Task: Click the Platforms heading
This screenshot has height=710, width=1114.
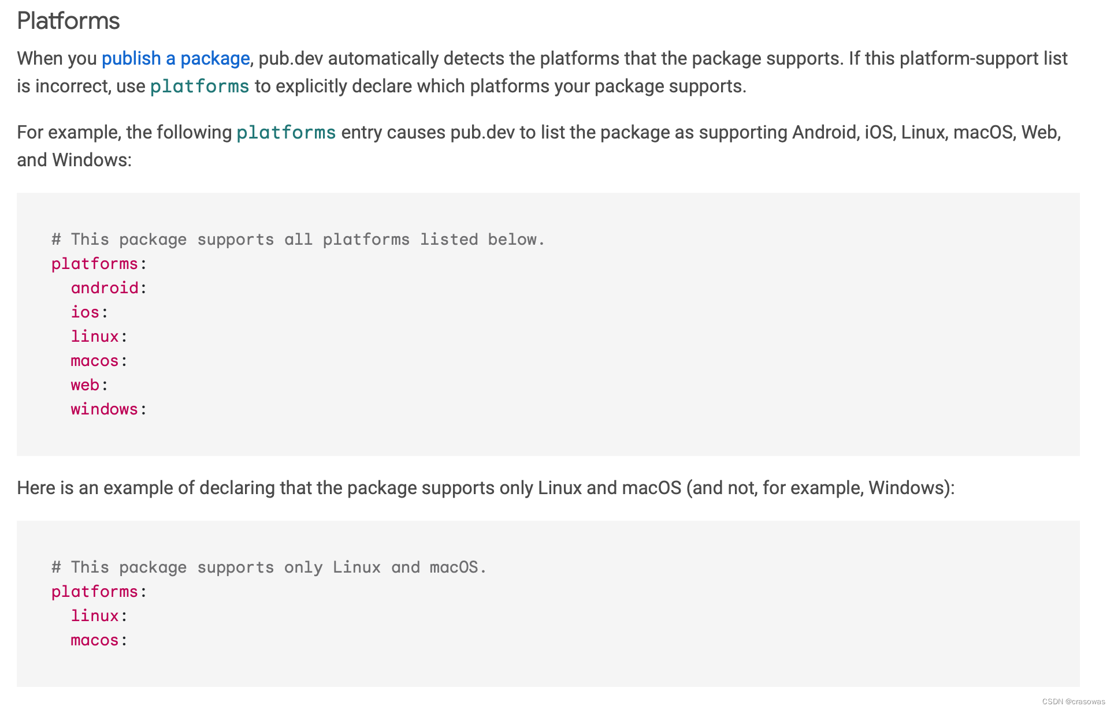Action: coord(68,21)
